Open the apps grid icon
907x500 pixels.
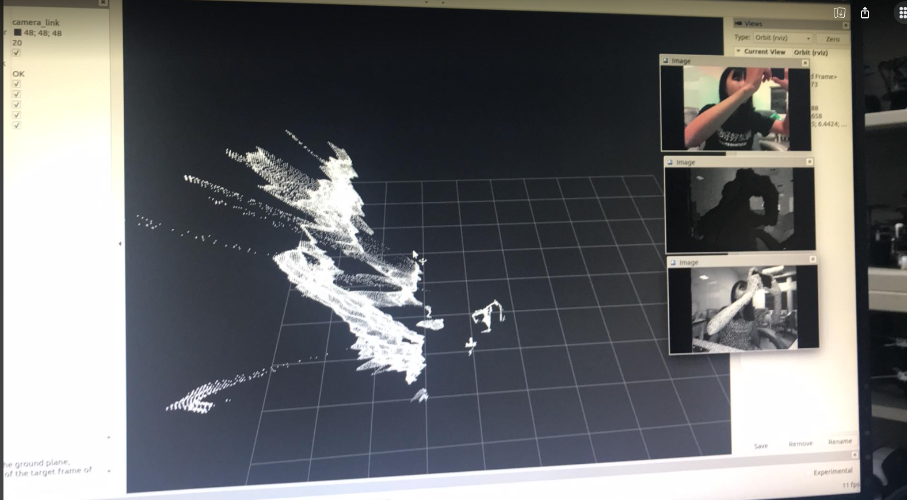(x=901, y=13)
